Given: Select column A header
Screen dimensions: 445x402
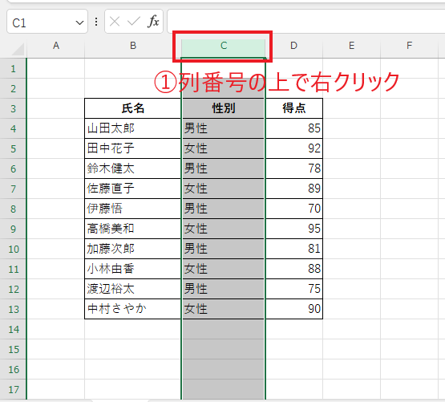Looking at the screenshot, I should pos(56,46).
